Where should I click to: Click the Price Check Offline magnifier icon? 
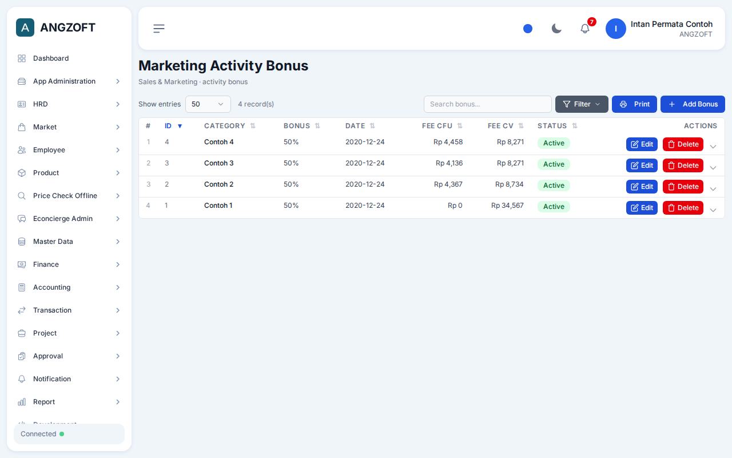tap(22, 196)
